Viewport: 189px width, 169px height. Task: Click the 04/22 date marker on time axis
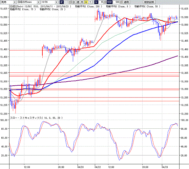[98, 167]
